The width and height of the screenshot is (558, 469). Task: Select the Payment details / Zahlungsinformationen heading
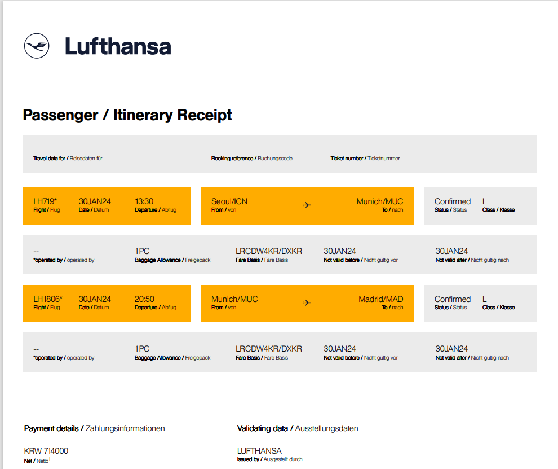click(x=94, y=428)
